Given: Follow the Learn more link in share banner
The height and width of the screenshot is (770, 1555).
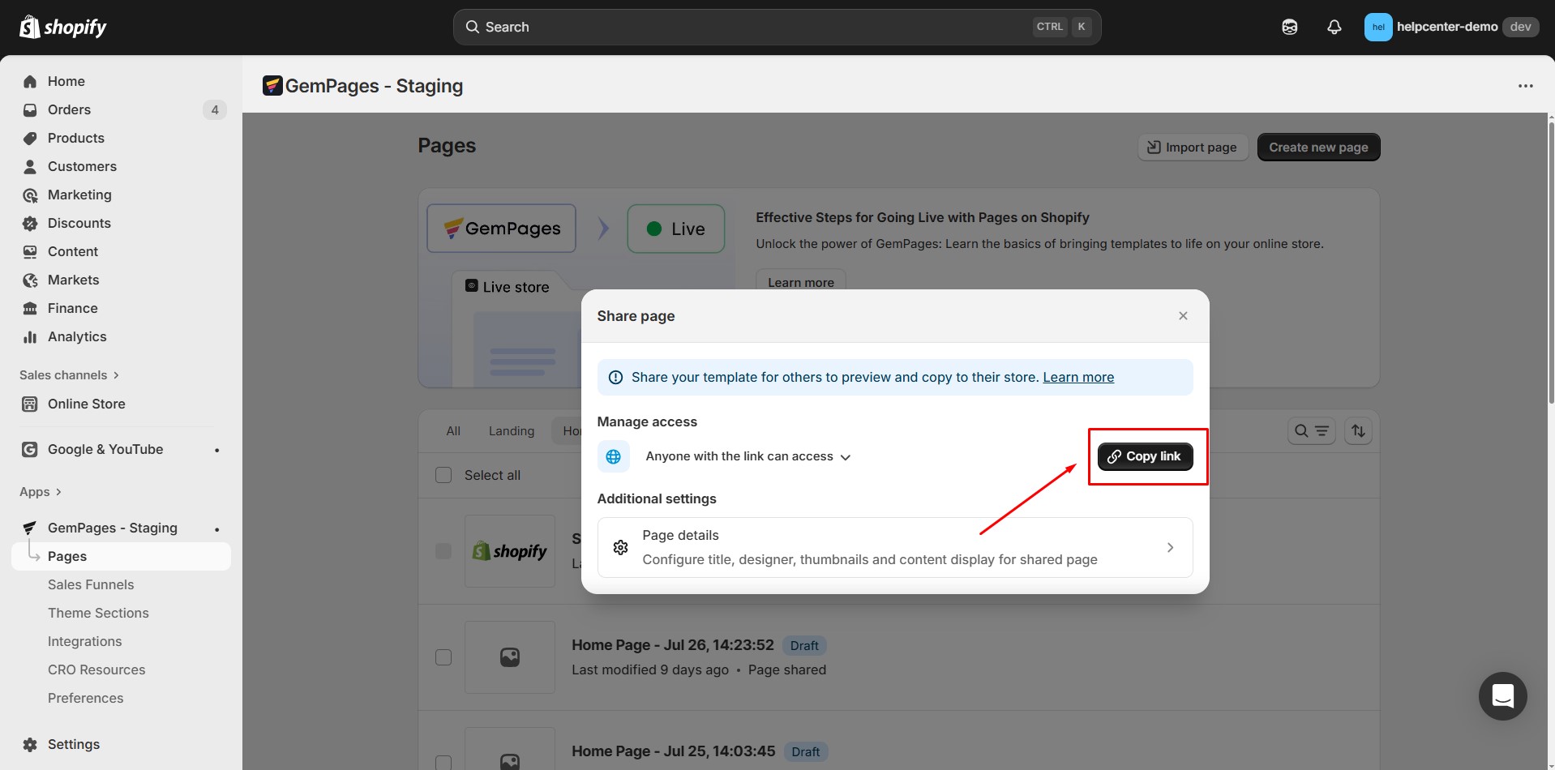Looking at the screenshot, I should (1077, 377).
